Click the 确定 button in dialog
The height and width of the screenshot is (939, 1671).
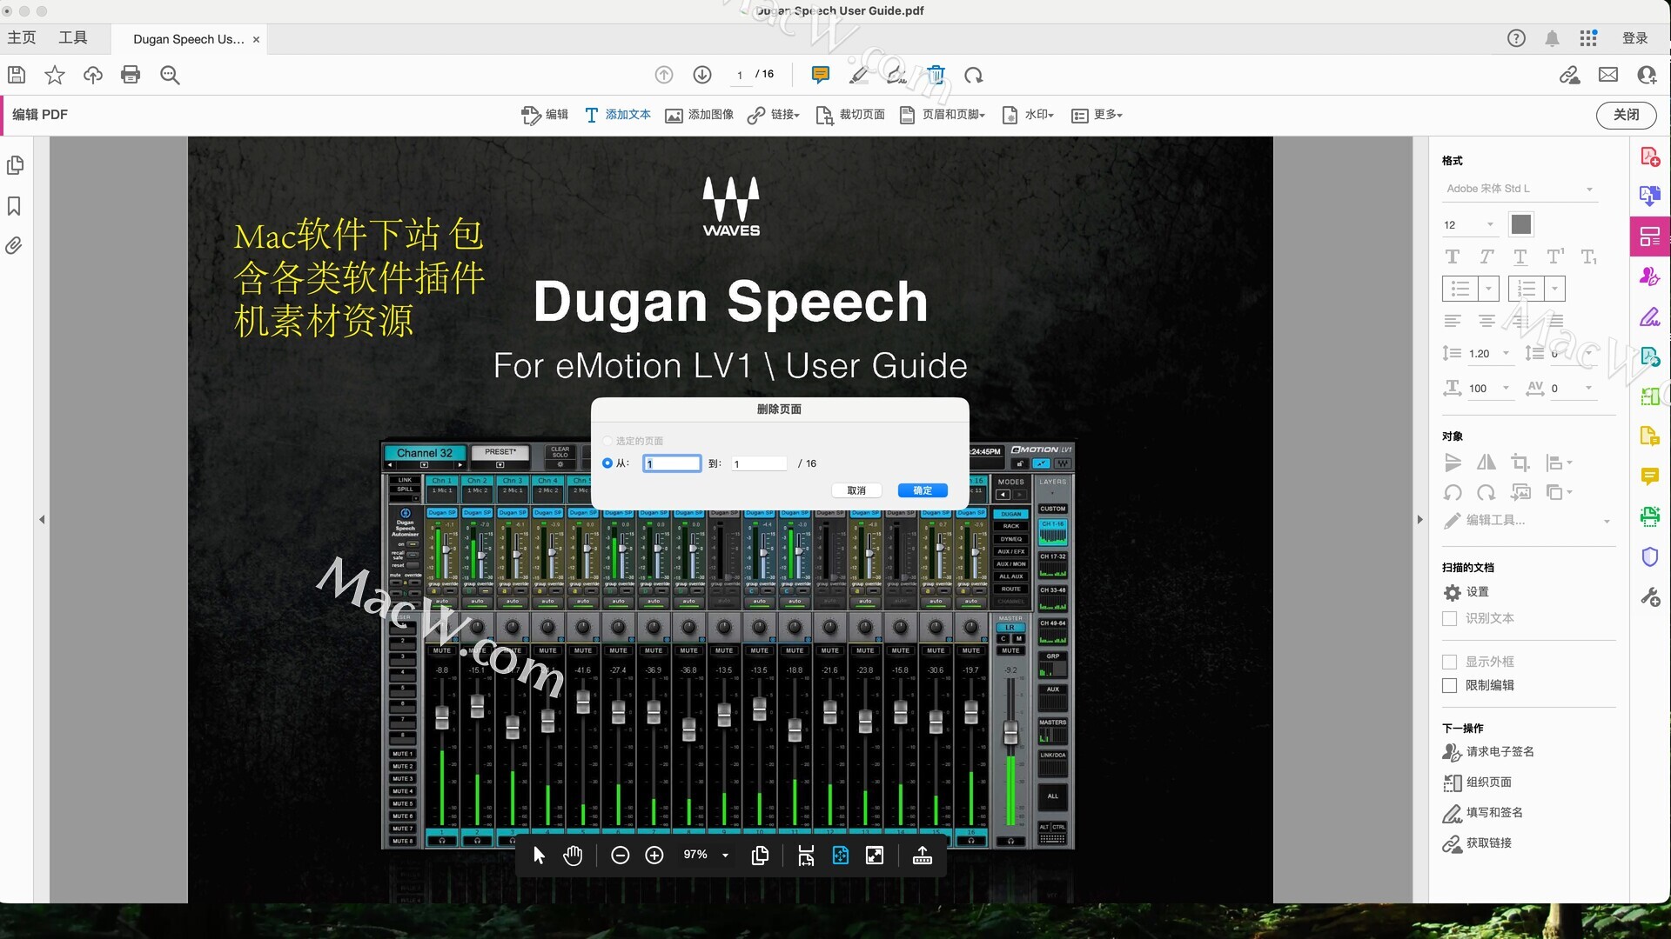pyautogui.click(x=923, y=490)
